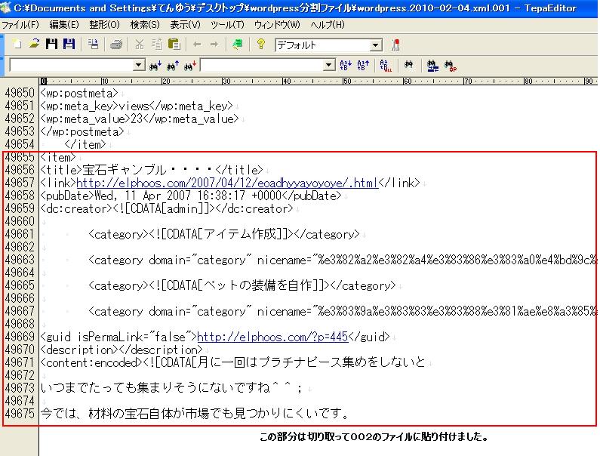
Task: Click in the replace text input field
Action: pos(262,65)
